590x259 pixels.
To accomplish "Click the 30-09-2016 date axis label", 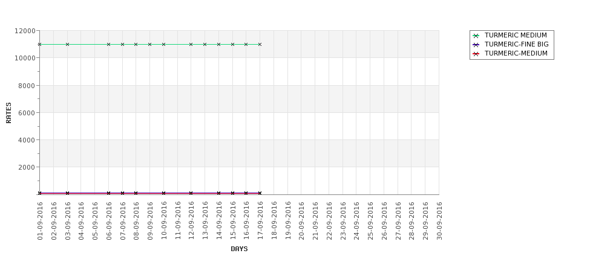I will (x=439, y=221).
